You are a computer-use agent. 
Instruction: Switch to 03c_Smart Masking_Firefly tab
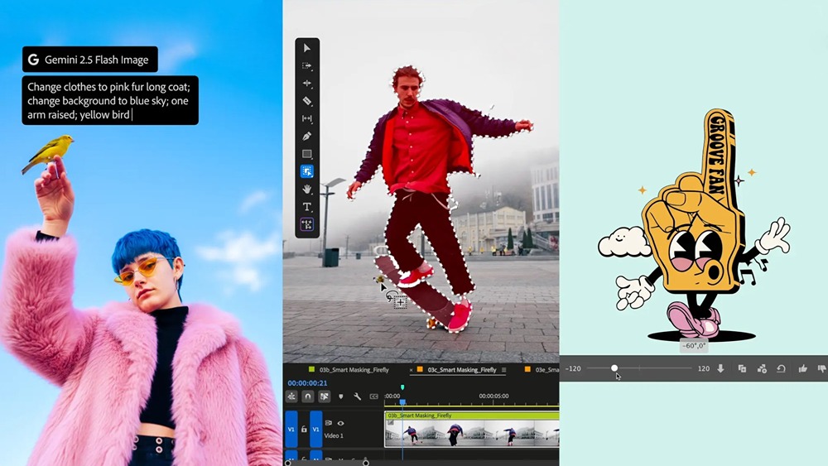tap(461, 370)
